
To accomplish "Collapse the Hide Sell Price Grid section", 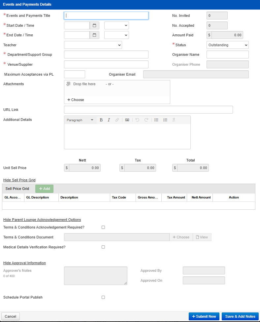I will click(19, 180).
